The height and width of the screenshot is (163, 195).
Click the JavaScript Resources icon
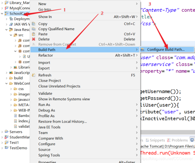coord(11,73)
